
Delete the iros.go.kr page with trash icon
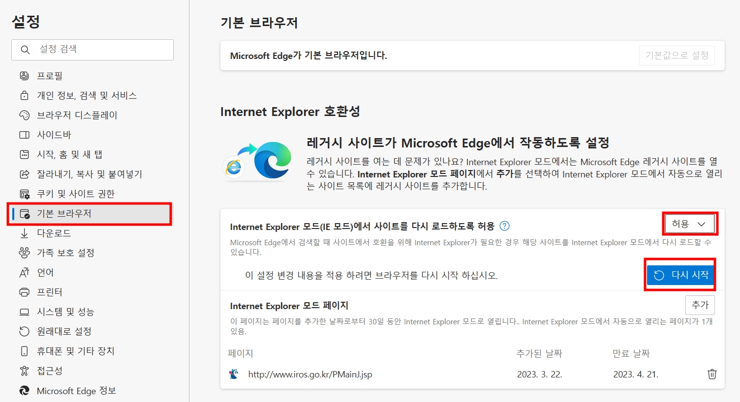tap(712, 374)
